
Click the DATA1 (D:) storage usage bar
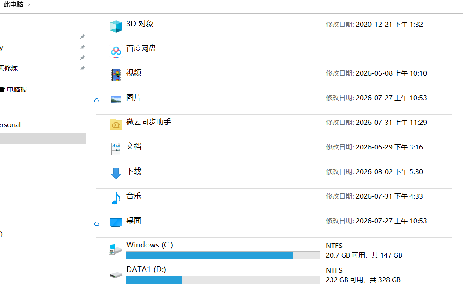pos(222,280)
